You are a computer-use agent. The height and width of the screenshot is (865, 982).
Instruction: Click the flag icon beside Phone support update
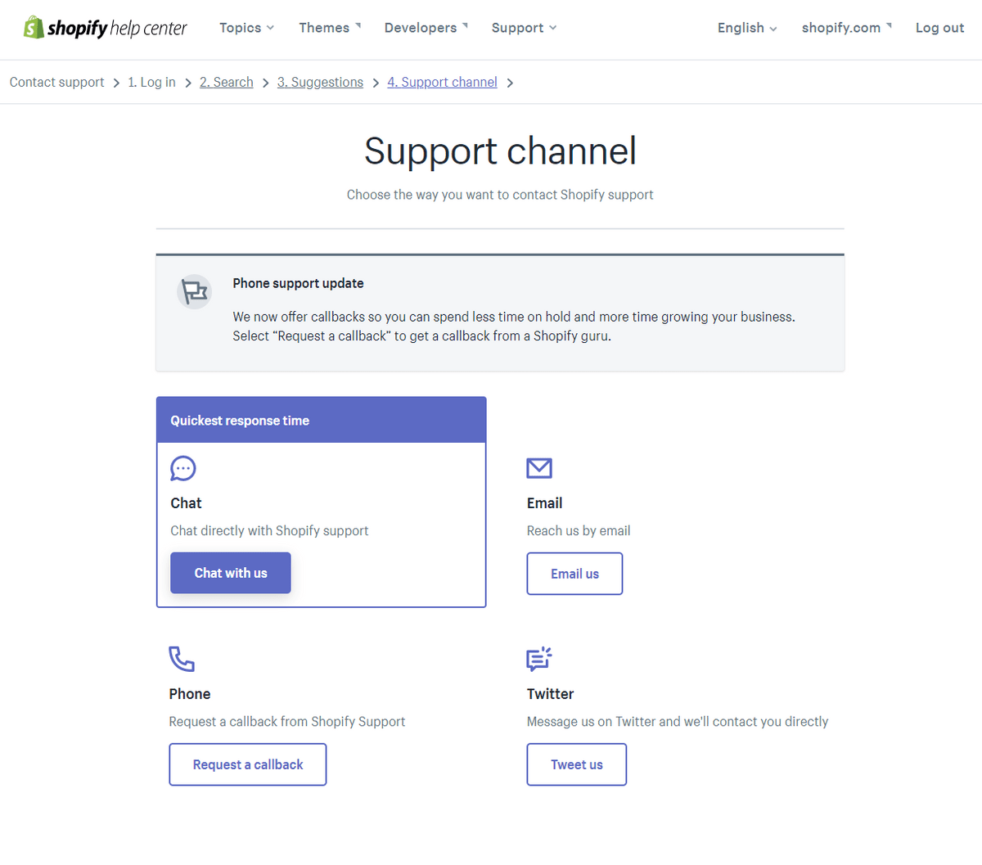(x=195, y=291)
